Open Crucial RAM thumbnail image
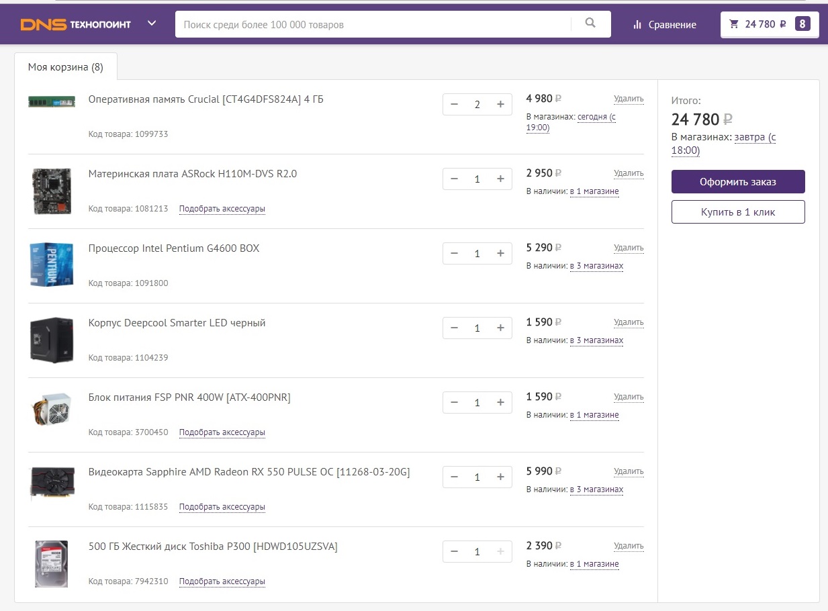The height and width of the screenshot is (611, 828). (x=52, y=101)
